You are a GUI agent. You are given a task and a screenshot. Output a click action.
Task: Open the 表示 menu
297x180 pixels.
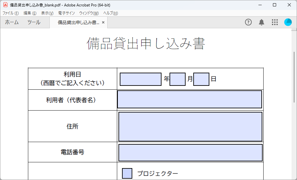[47, 13]
